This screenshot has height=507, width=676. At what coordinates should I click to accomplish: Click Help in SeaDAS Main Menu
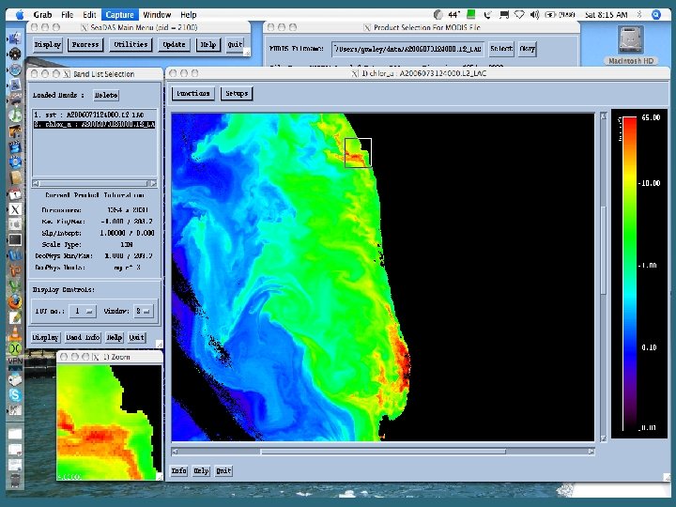click(x=208, y=44)
